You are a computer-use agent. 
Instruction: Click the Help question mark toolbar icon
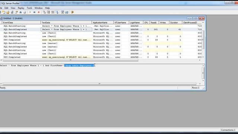coord(72,12)
